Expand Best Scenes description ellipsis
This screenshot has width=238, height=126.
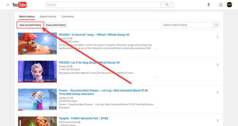(x=157, y=108)
